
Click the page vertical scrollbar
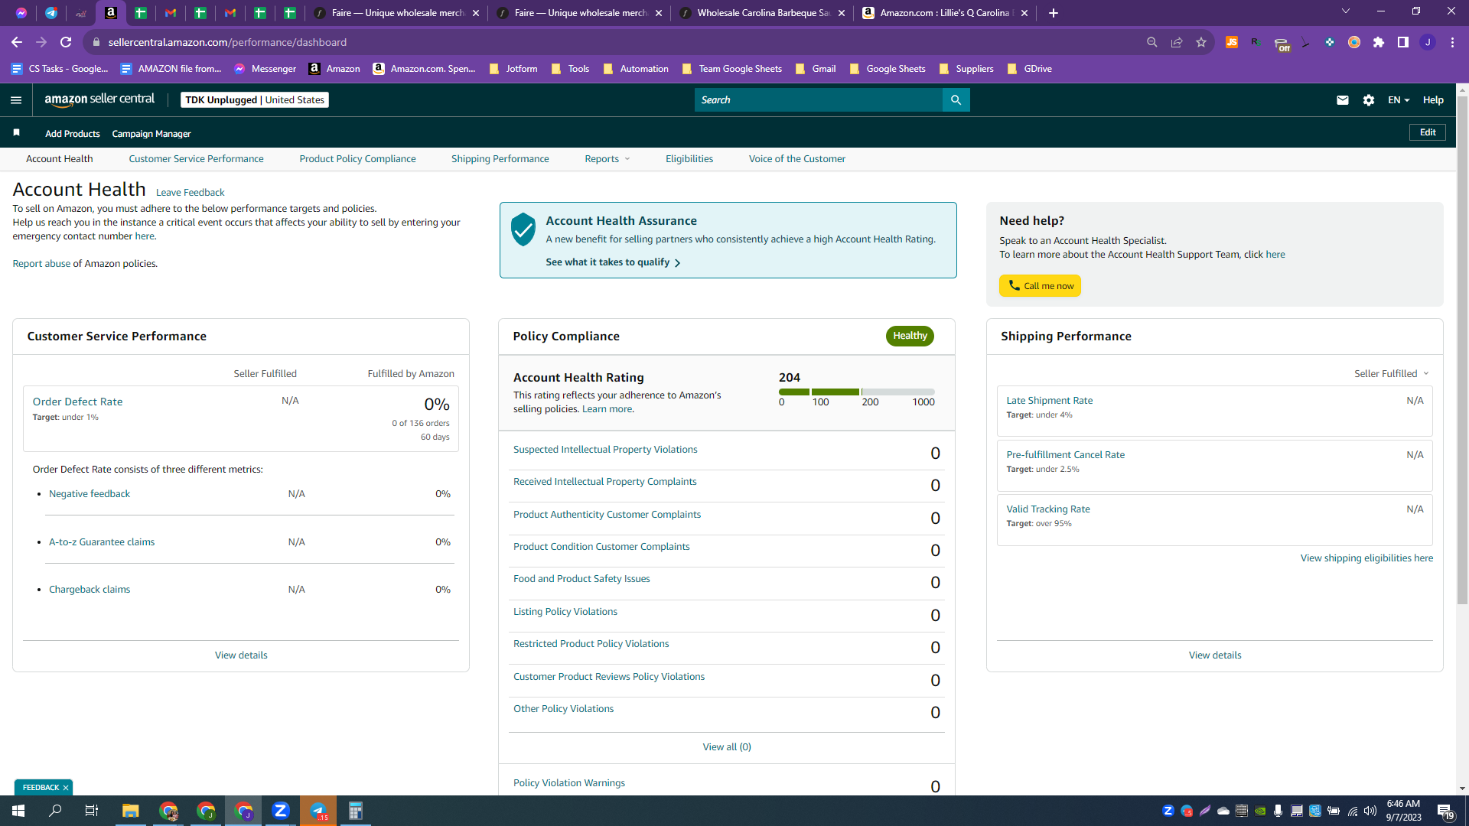tap(1462, 352)
